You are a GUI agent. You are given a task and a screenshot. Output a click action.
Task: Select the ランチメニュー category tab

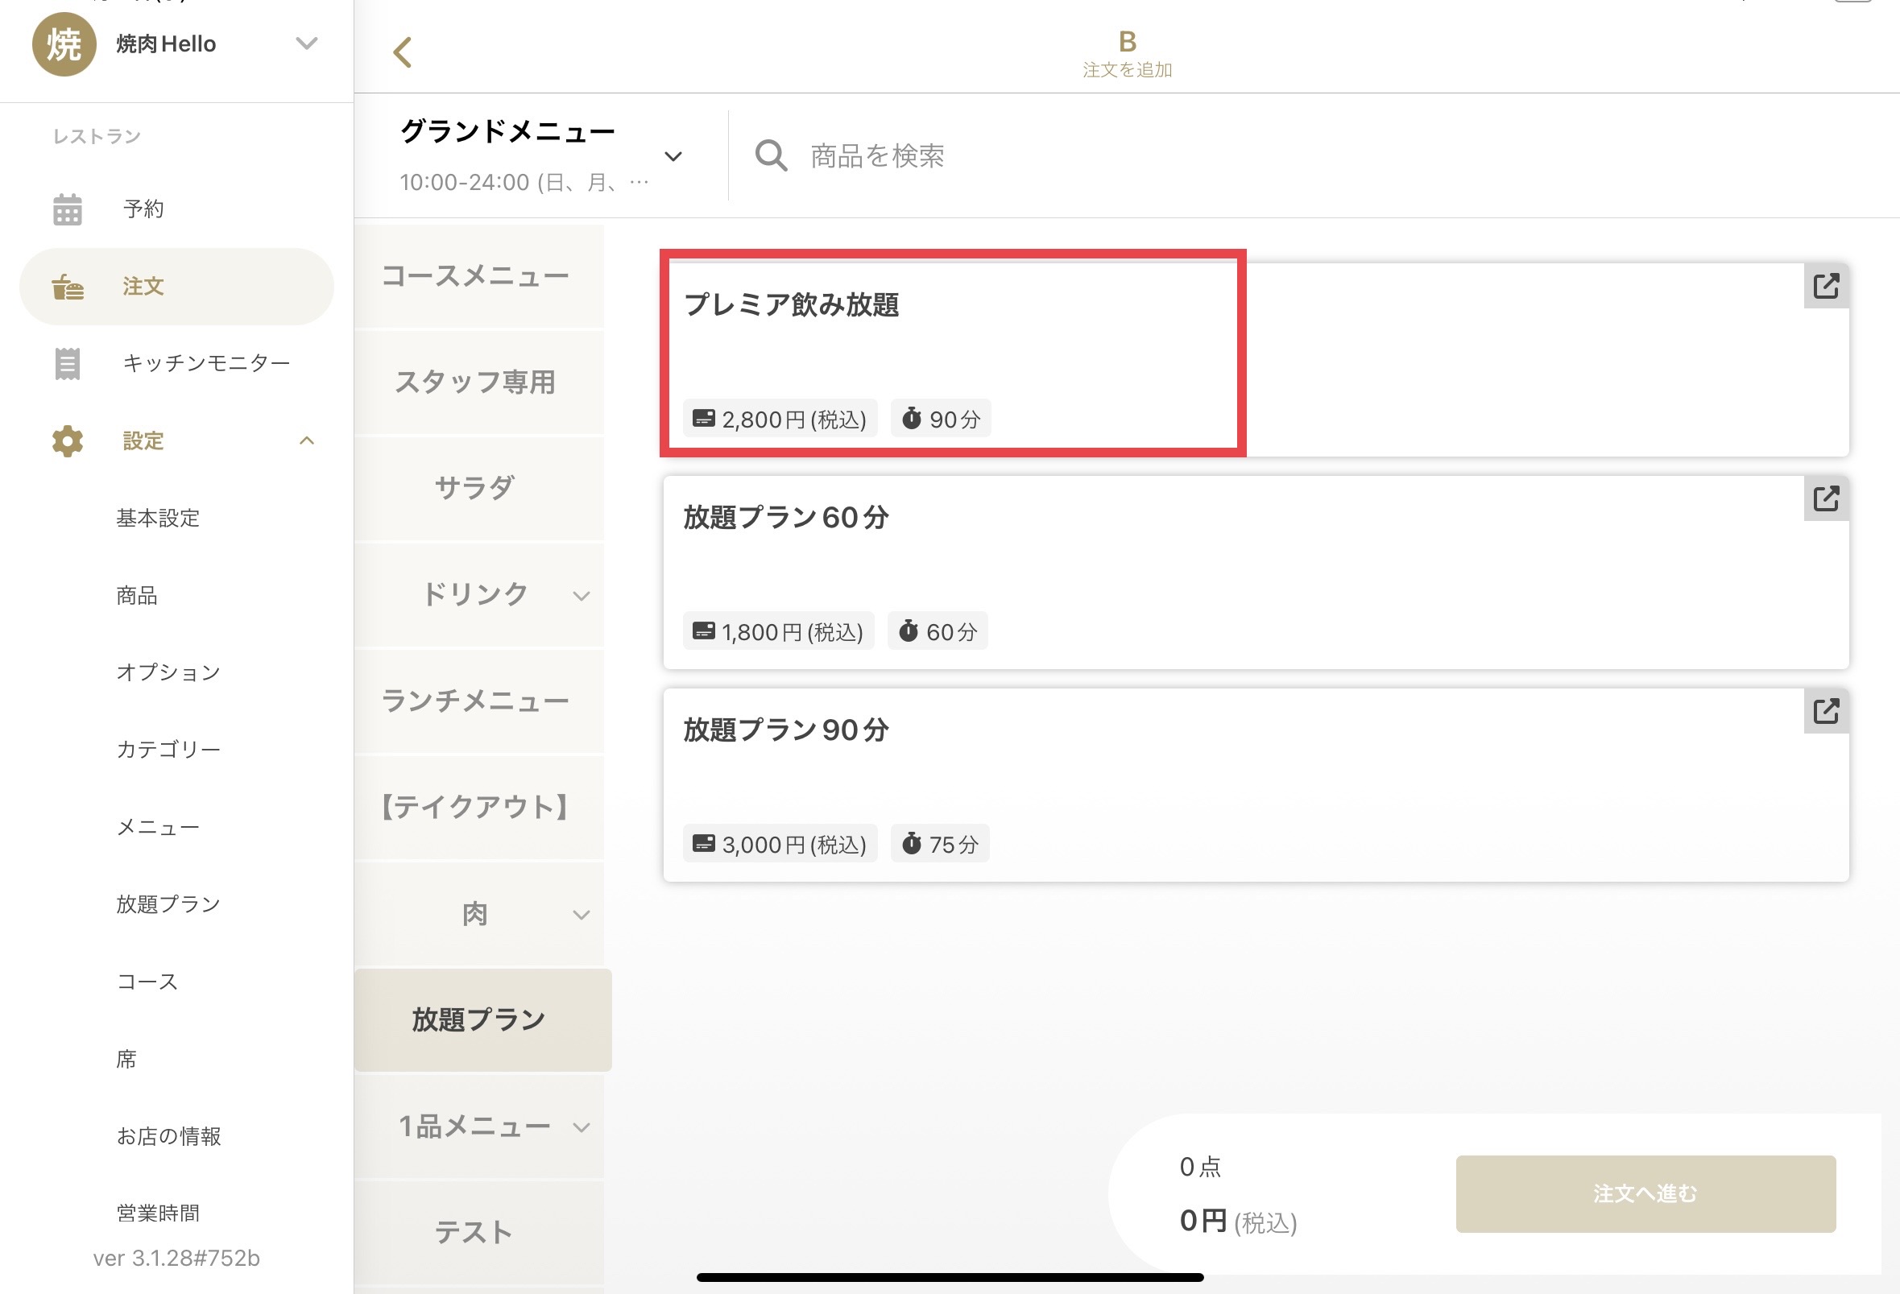476,701
